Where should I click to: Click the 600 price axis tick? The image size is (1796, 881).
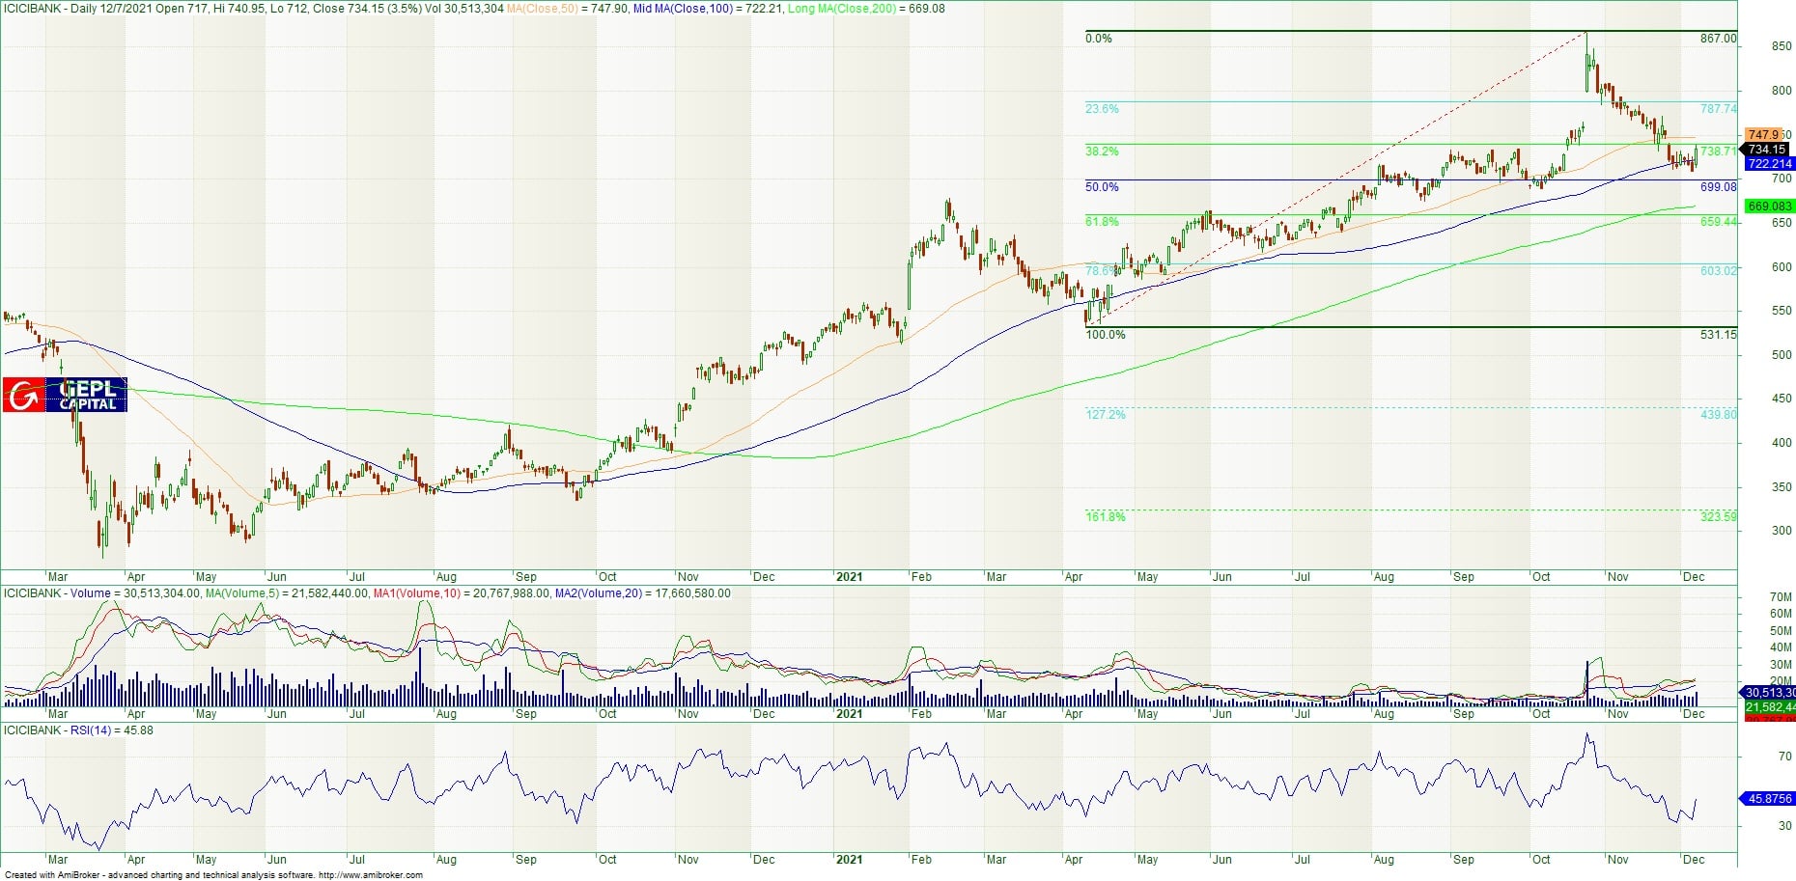pyautogui.click(x=1782, y=267)
